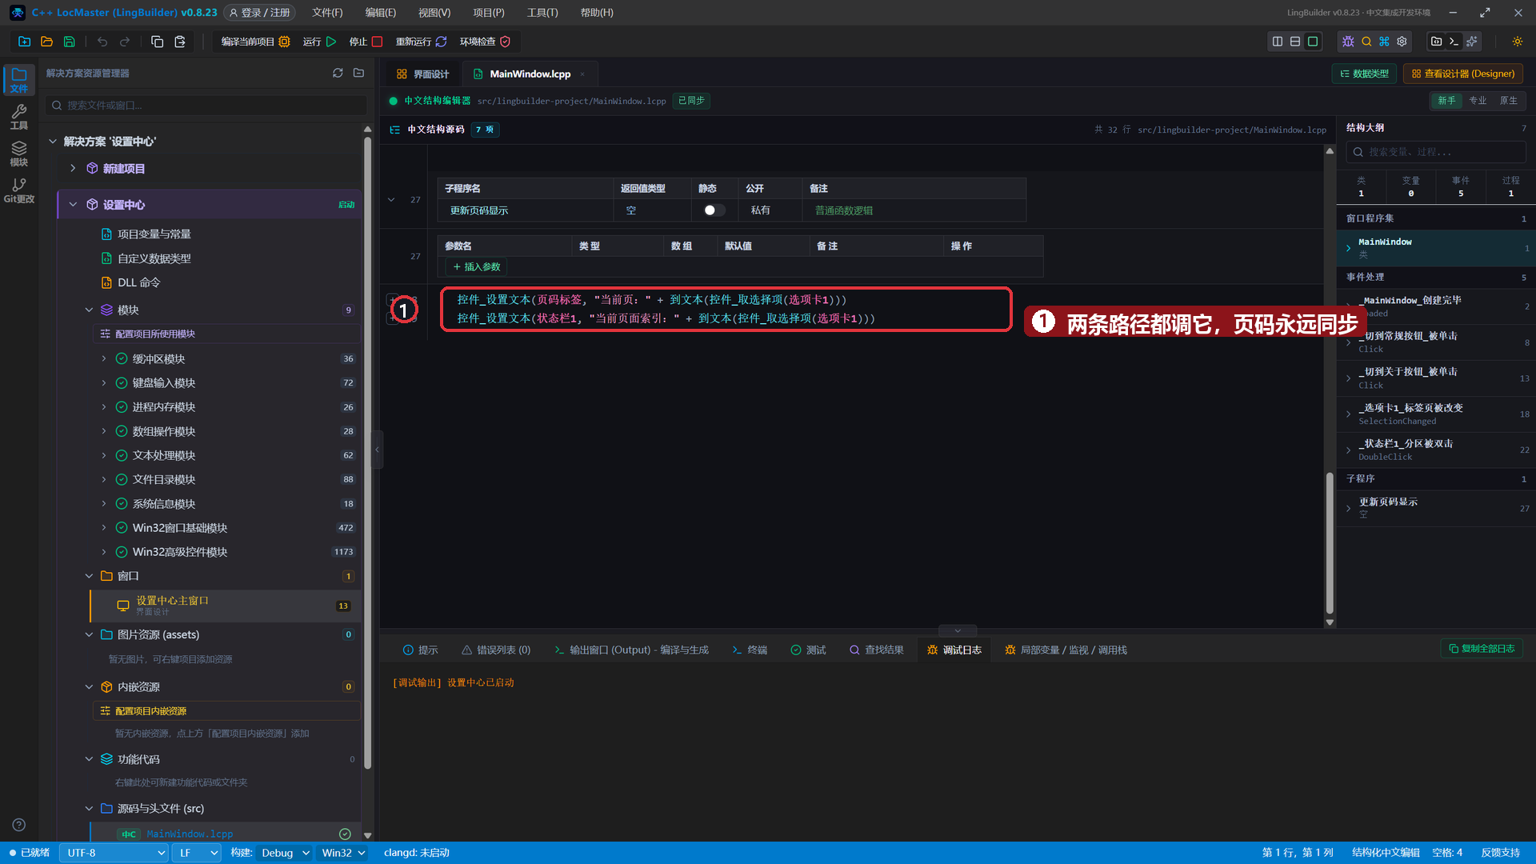Select the vertical split layout icon
Screen dimensions: 1536x864
(1278, 42)
